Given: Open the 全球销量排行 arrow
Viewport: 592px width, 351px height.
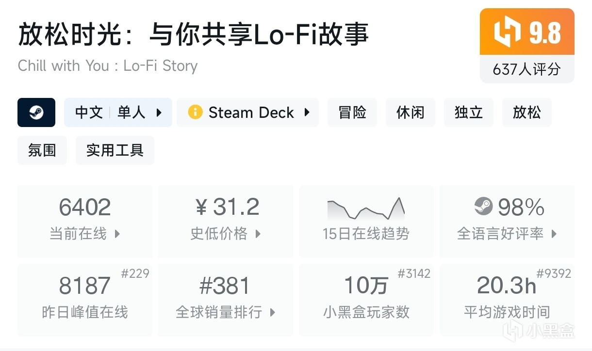Looking at the screenshot, I should [x=273, y=312].
